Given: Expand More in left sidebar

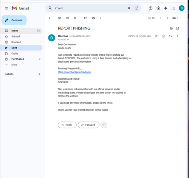Looking at the screenshot, I should point(14,65).
